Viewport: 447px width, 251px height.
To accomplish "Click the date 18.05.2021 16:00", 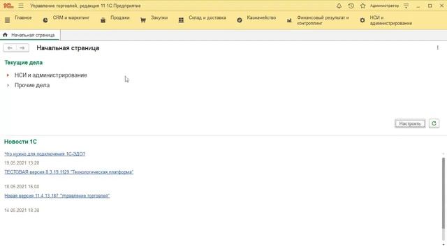I will click(22, 186).
